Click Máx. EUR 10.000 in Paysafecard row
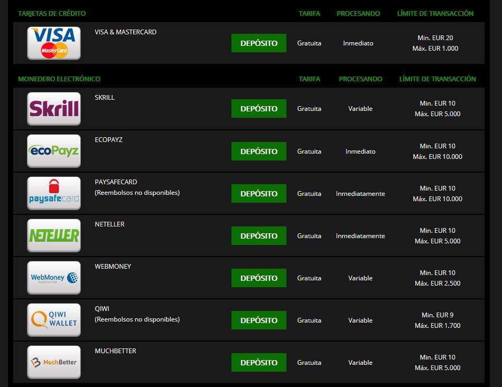The image size is (502, 387). click(438, 199)
